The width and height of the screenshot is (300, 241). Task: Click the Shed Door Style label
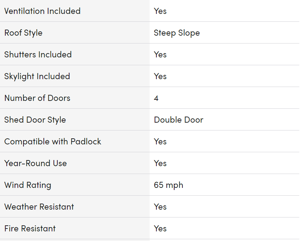tap(35, 120)
